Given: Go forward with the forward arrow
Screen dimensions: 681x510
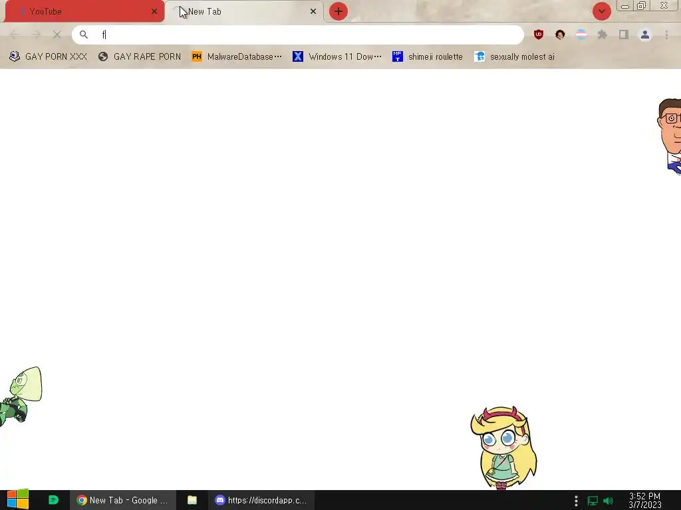Looking at the screenshot, I should click(x=36, y=35).
